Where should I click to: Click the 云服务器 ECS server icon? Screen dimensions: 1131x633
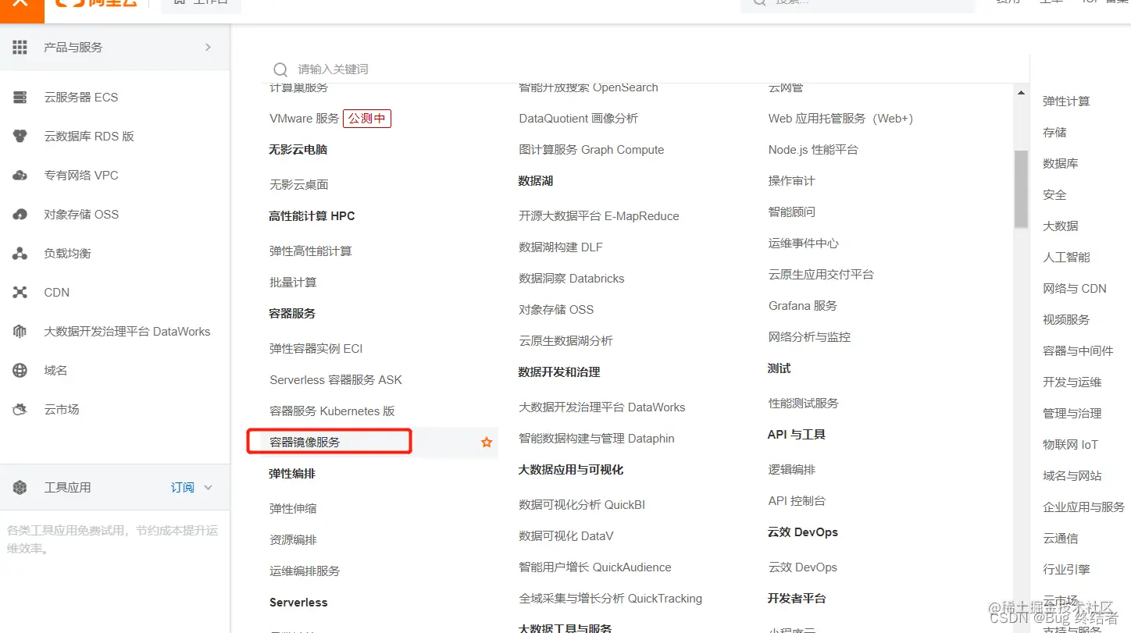tap(20, 98)
